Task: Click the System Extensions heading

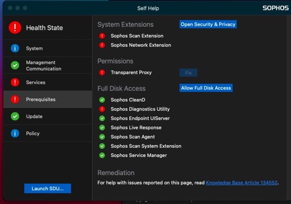Action: point(125,24)
